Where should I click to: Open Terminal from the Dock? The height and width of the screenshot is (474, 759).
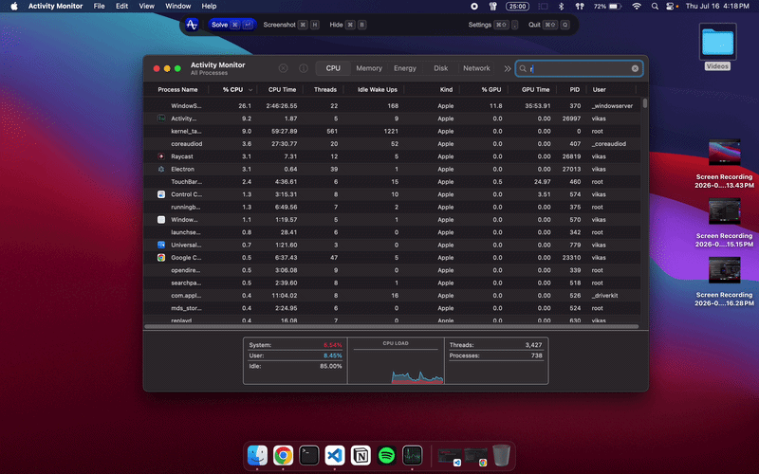pos(309,455)
